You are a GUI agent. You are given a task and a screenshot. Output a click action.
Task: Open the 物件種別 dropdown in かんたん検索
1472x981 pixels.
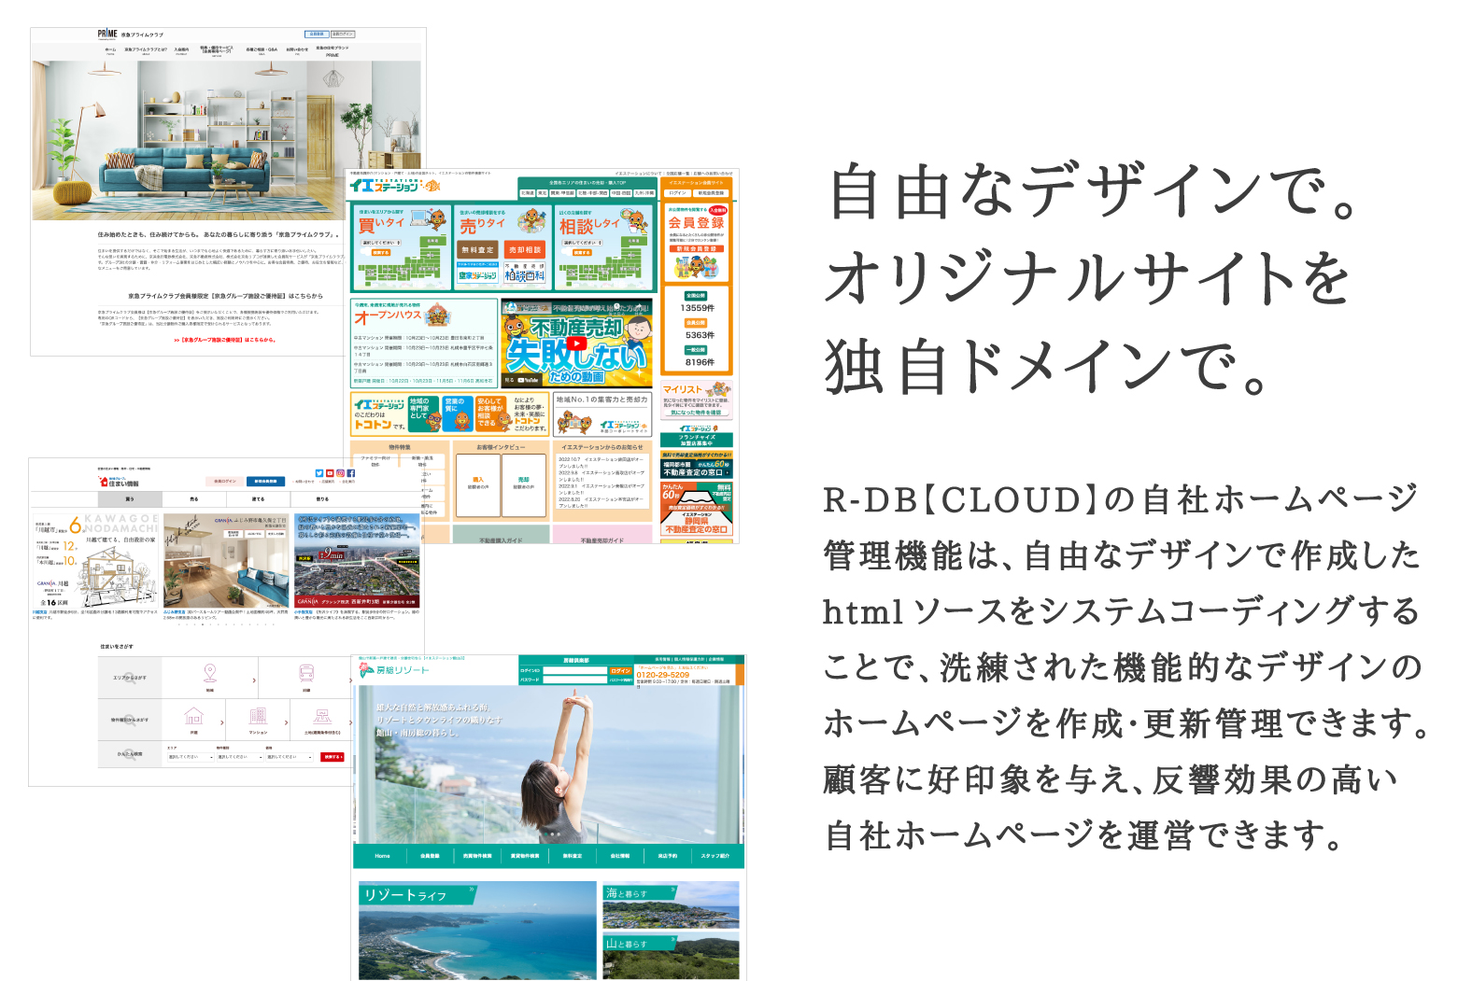pos(239,757)
